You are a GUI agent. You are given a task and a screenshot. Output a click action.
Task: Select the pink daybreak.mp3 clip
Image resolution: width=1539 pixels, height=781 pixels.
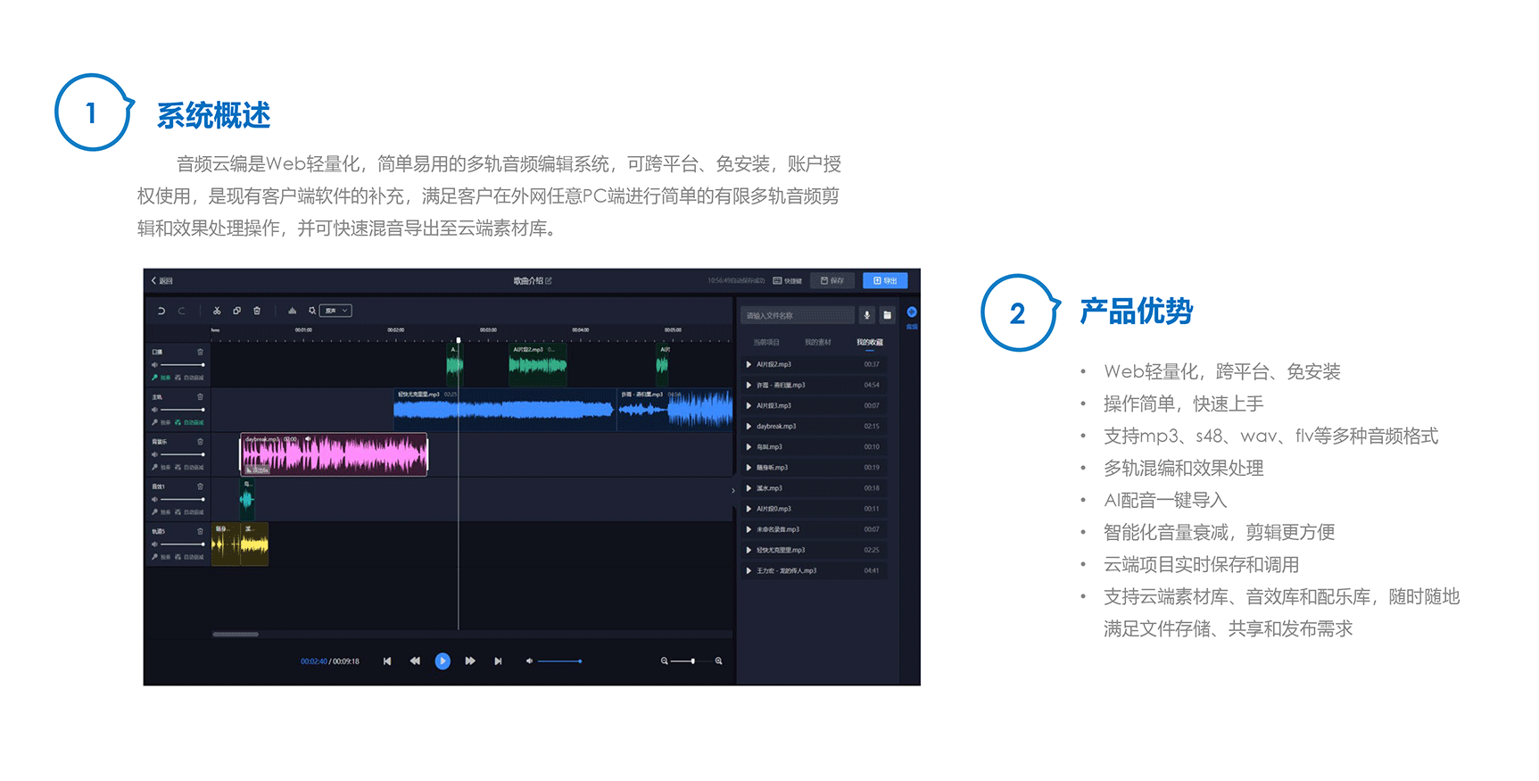[x=334, y=455]
